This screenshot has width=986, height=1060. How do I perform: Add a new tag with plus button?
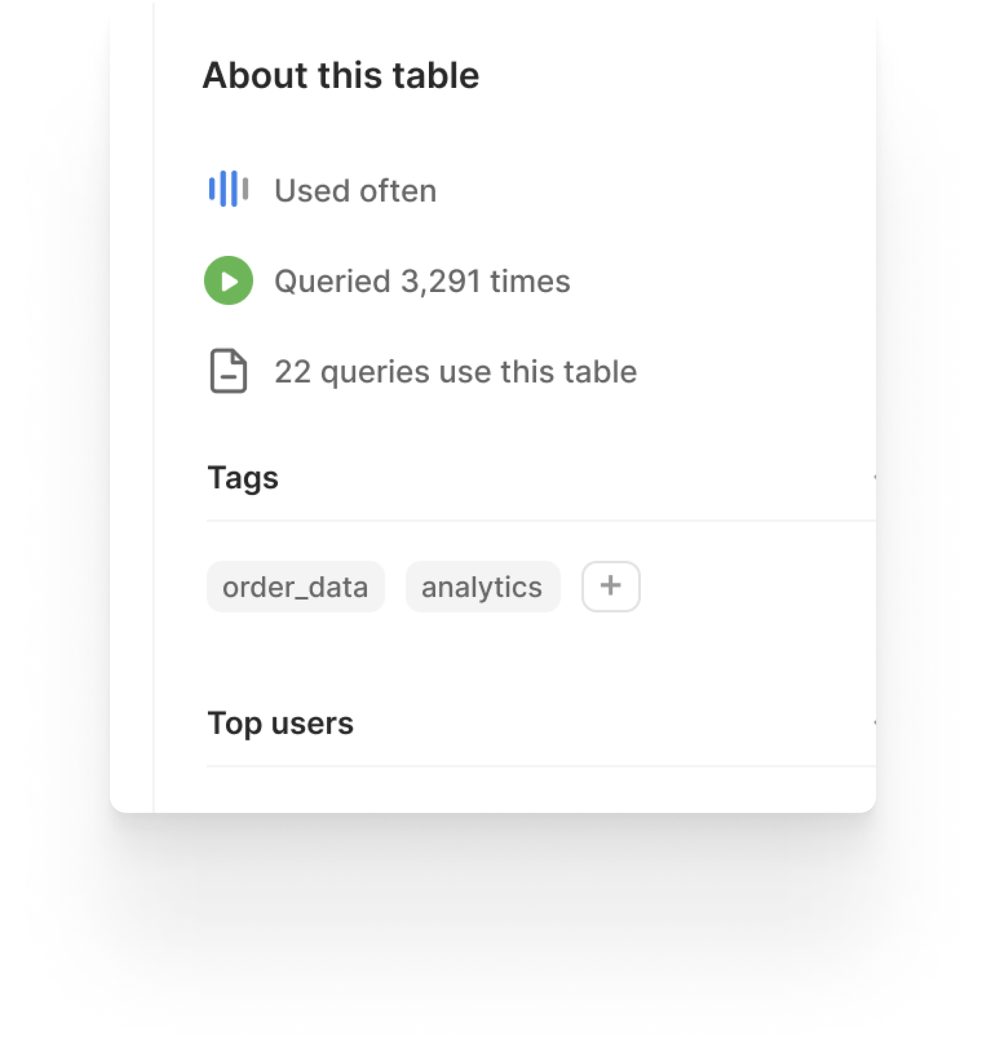point(611,586)
